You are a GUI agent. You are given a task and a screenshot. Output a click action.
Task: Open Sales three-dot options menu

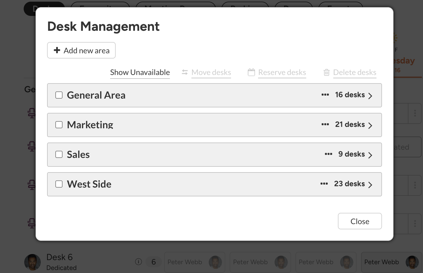point(329,154)
